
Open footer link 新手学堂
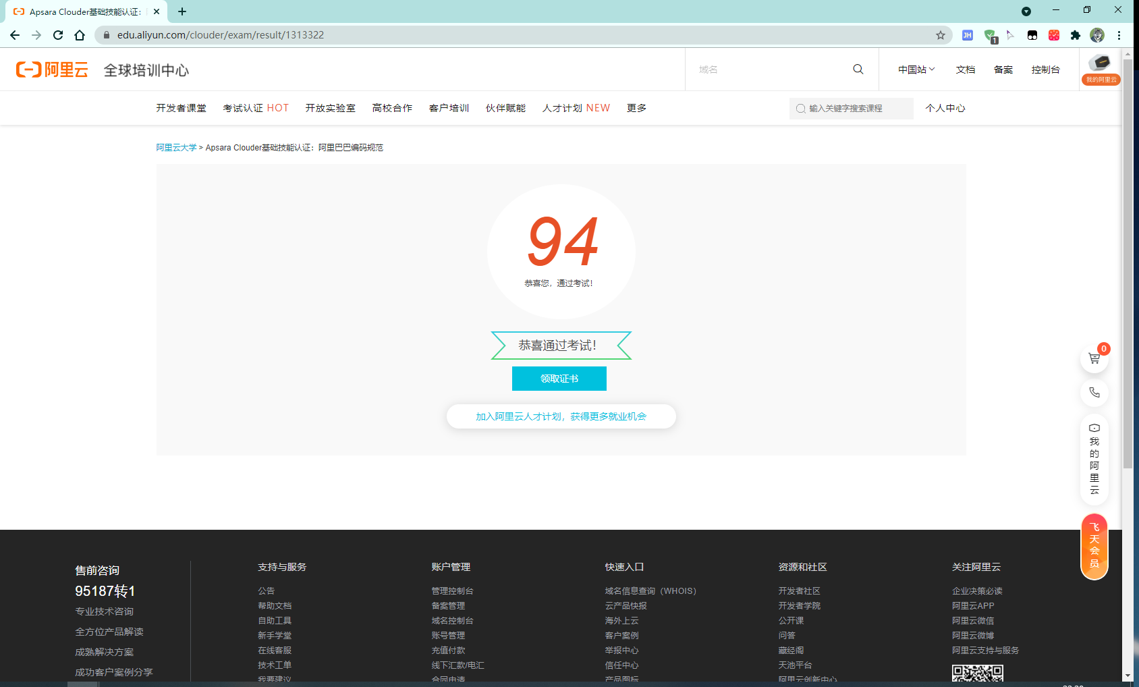point(275,636)
